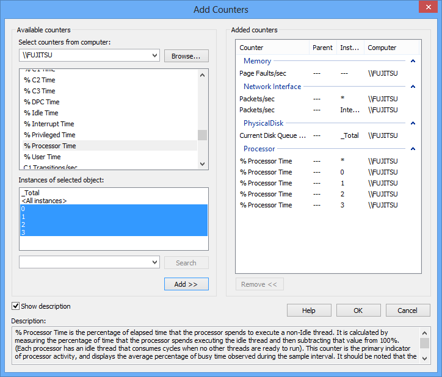This screenshot has height=377, width=442.
Task: Select % Idle Time counter
Action: [41, 113]
